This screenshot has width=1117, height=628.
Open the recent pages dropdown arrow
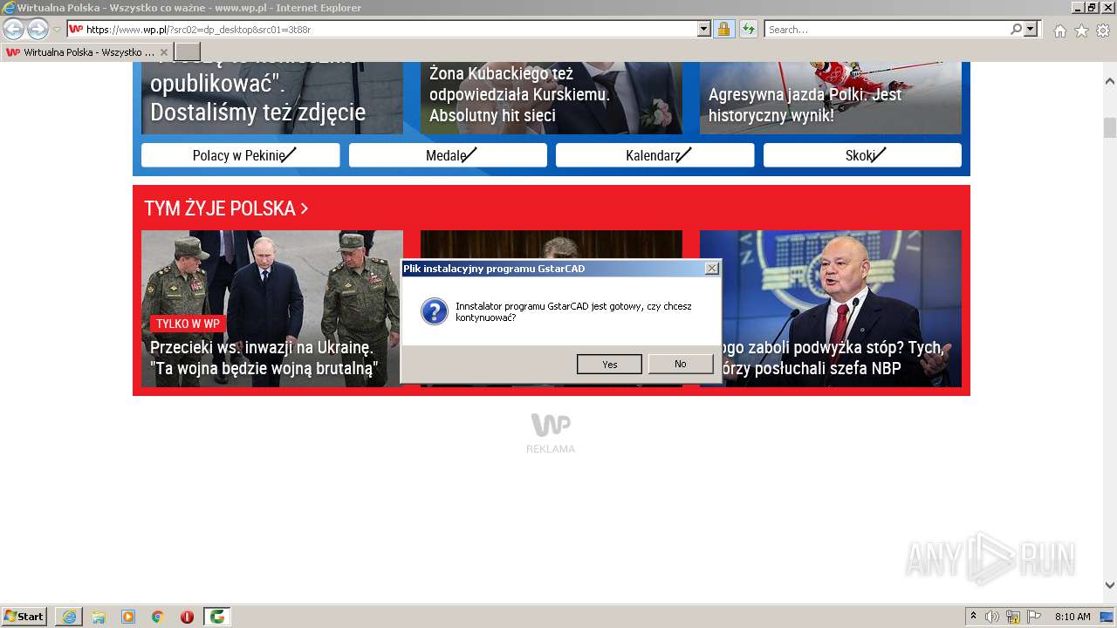click(57, 30)
